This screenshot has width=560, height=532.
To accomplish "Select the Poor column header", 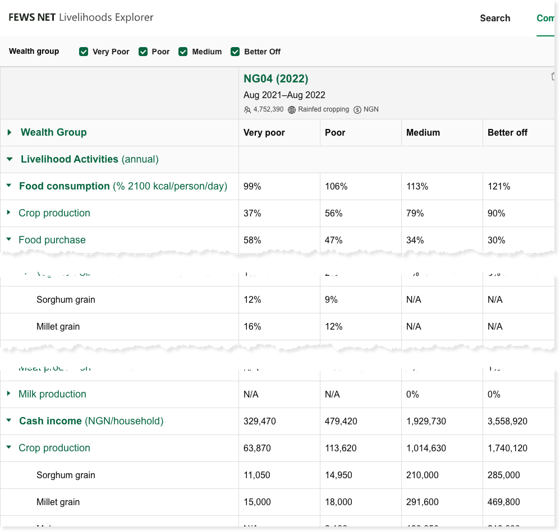I will 335,133.
